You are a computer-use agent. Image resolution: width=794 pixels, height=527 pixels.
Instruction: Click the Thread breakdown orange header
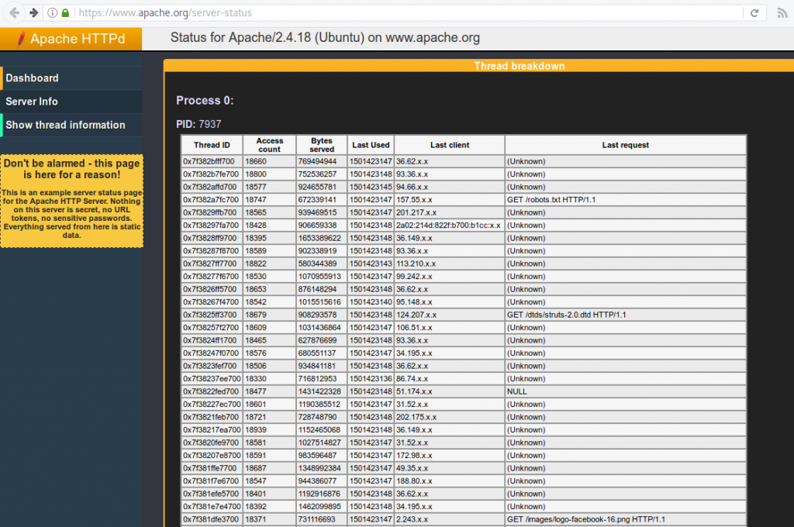(x=519, y=66)
